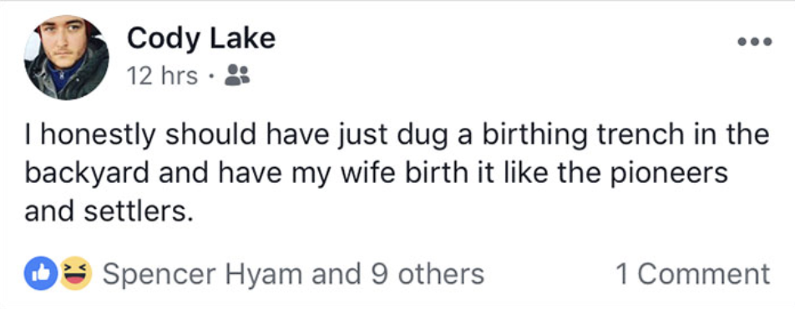The height and width of the screenshot is (309, 795).
Task: Show the friends audience icon details
Action: [237, 75]
